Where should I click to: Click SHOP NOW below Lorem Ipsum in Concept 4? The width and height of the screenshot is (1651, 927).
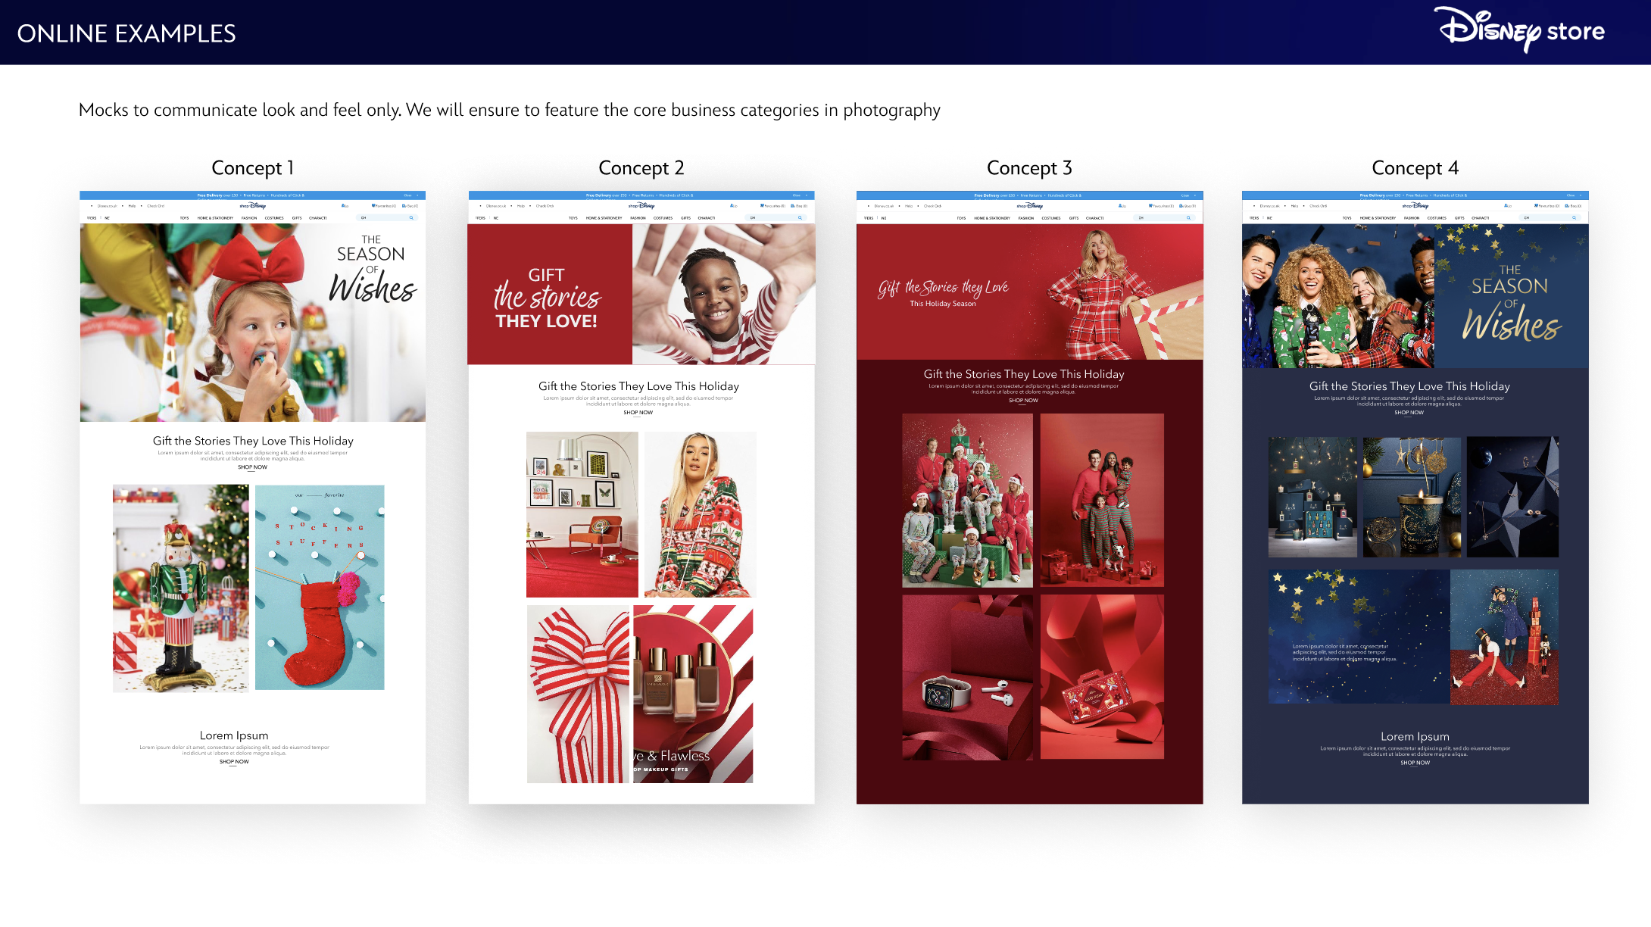coord(1415,763)
